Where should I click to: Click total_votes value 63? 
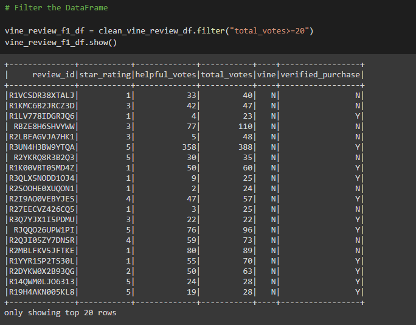point(248,271)
